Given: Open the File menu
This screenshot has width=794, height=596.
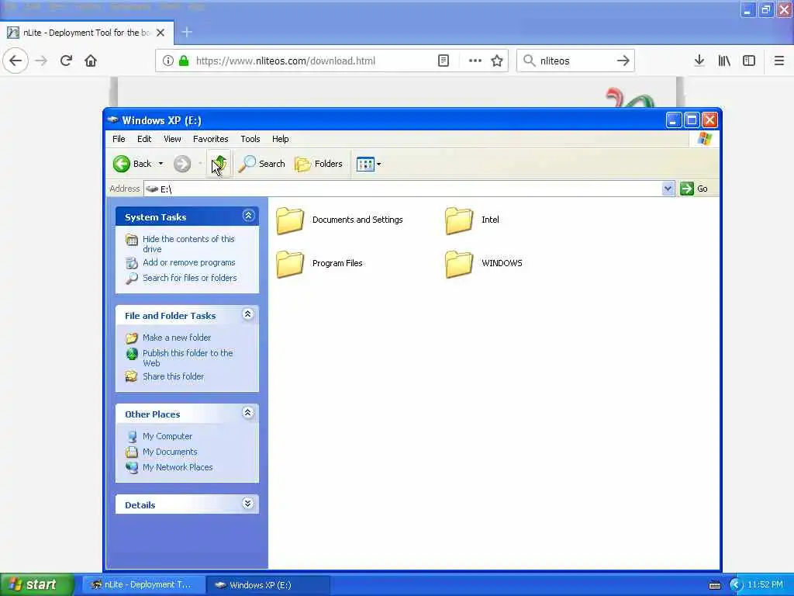Looking at the screenshot, I should tap(119, 139).
